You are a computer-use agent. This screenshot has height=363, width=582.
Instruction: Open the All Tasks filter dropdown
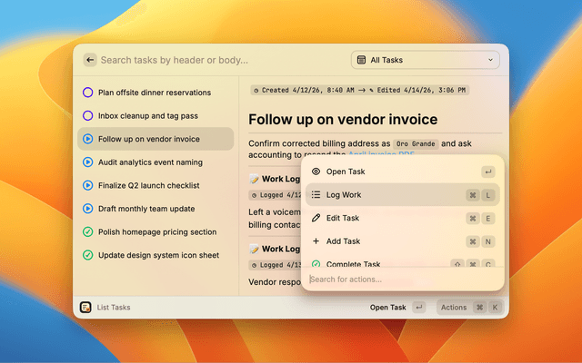pyautogui.click(x=425, y=60)
